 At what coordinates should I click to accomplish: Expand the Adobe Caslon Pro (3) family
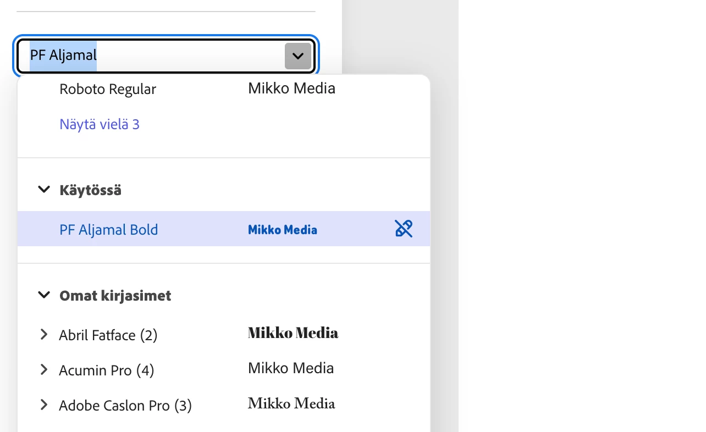click(x=44, y=405)
